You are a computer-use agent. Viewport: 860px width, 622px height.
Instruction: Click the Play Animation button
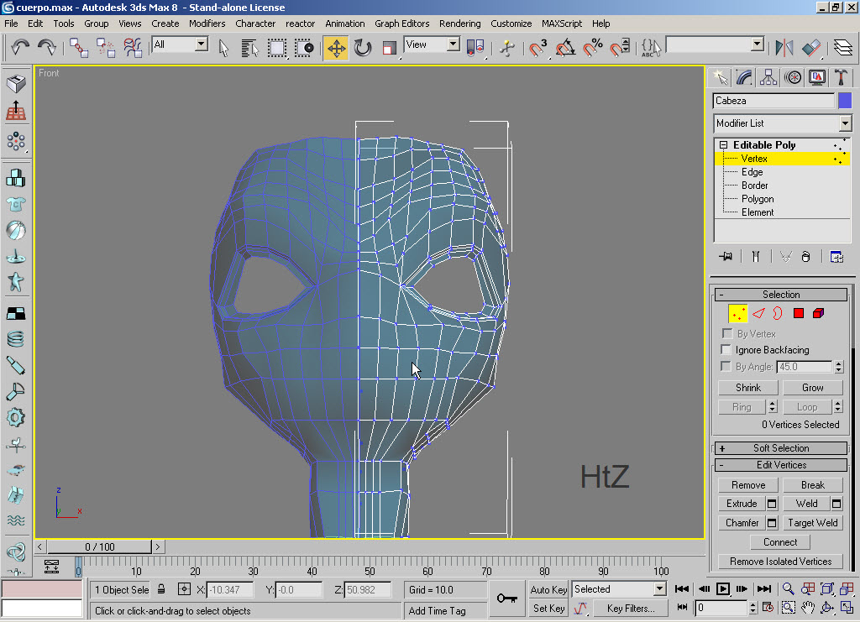coord(722,589)
